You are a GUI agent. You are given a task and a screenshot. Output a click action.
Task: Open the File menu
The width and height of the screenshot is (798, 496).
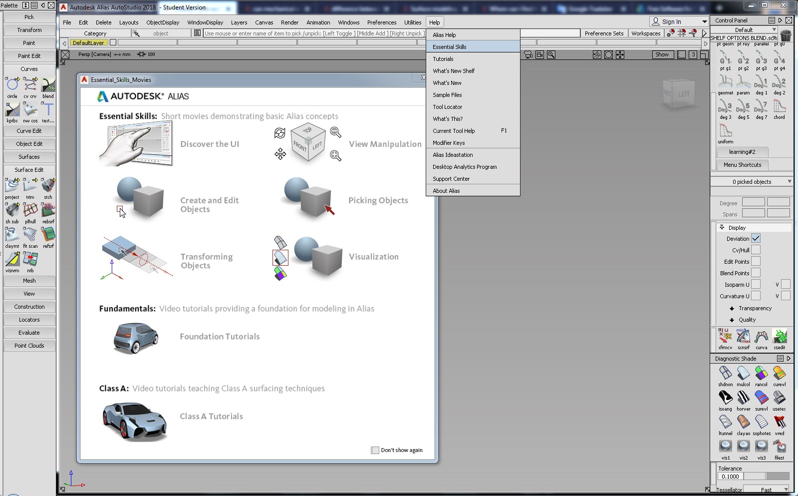click(67, 22)
